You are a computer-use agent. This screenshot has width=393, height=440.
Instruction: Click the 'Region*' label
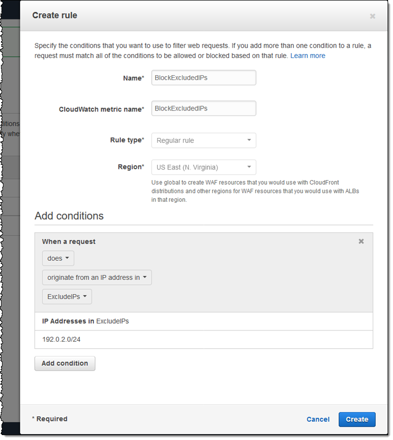[130, 167]
